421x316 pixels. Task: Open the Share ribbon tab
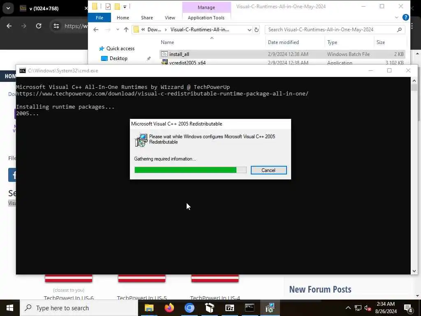[147, 17]
